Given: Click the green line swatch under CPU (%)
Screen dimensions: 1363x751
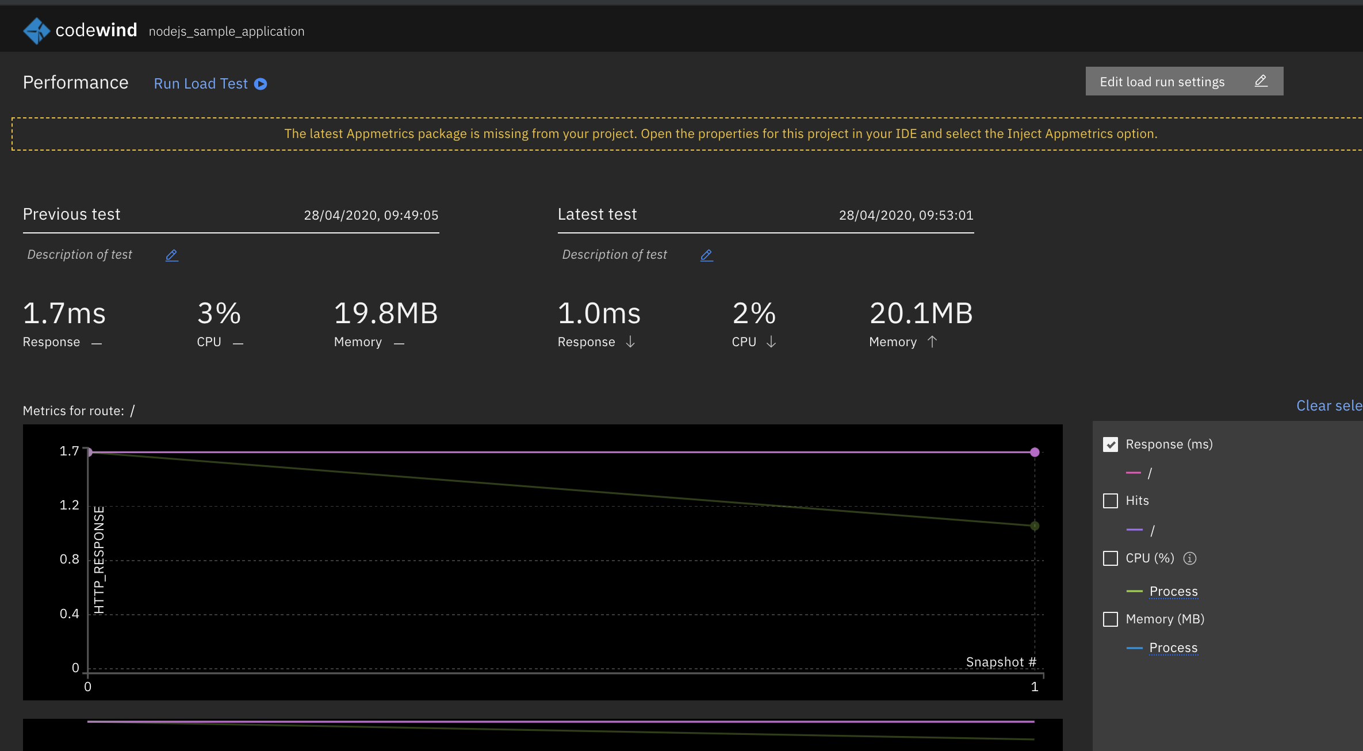Looking at the screenshot, I should pyautogui.click(x=1134, y=591).
